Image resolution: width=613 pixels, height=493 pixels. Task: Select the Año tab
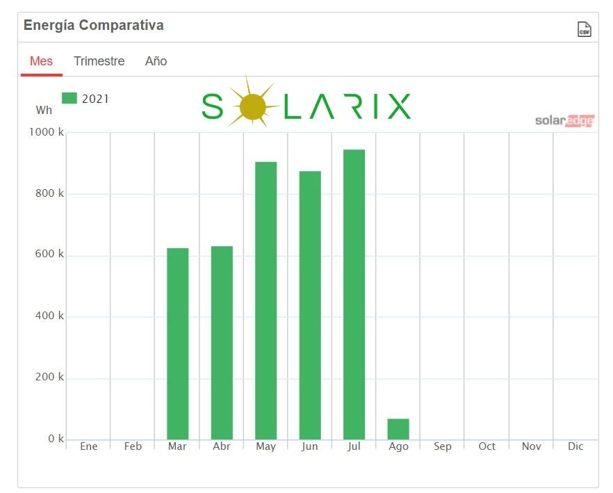coord(156,61)
